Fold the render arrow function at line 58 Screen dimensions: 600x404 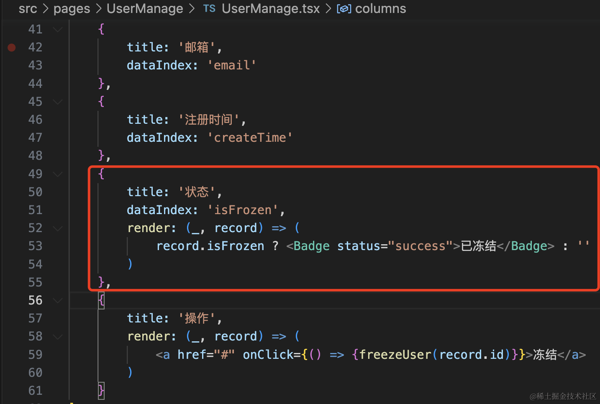(58, 337)
